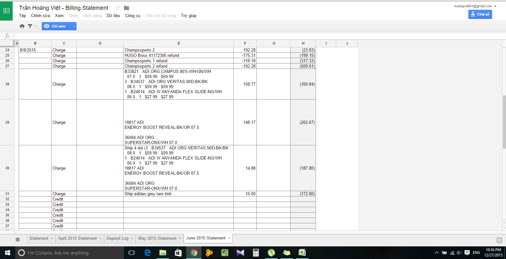The width and height of the screenshot is (506, 259).
Task: Click the 'Chia sẻ' share button
Action: pos(480,14)
